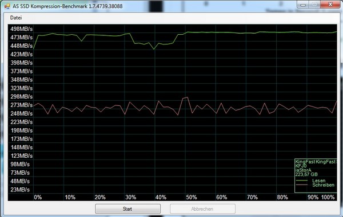This screenshot has width=343, height=217.
Task: Click the 23MB/s axis label
Action: [x=20, y=190]
